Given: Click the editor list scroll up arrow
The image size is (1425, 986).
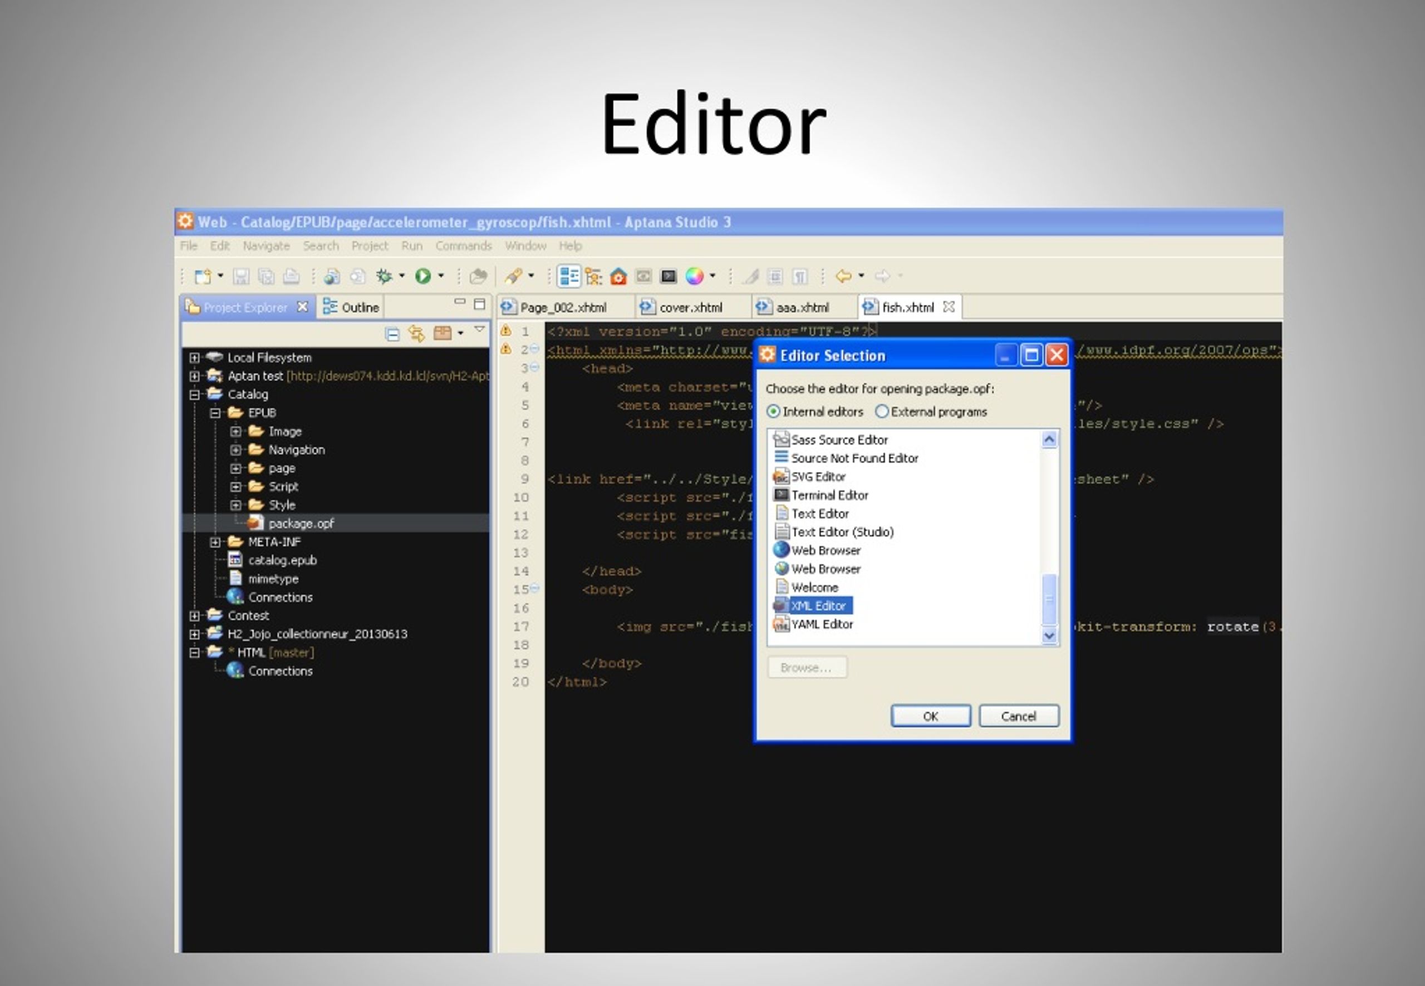Looking at the screenshot, I should coord(1049,439).
